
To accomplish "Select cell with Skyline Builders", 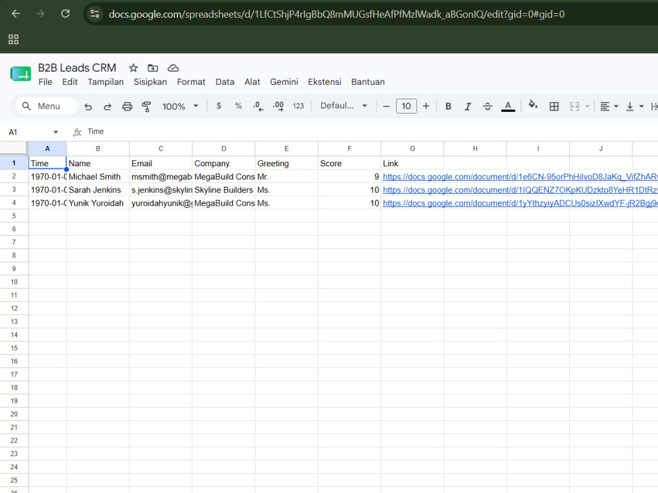I will (x=223, y=190).
